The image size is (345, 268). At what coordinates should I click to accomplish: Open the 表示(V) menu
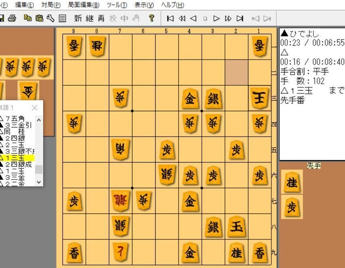[144, 5]
